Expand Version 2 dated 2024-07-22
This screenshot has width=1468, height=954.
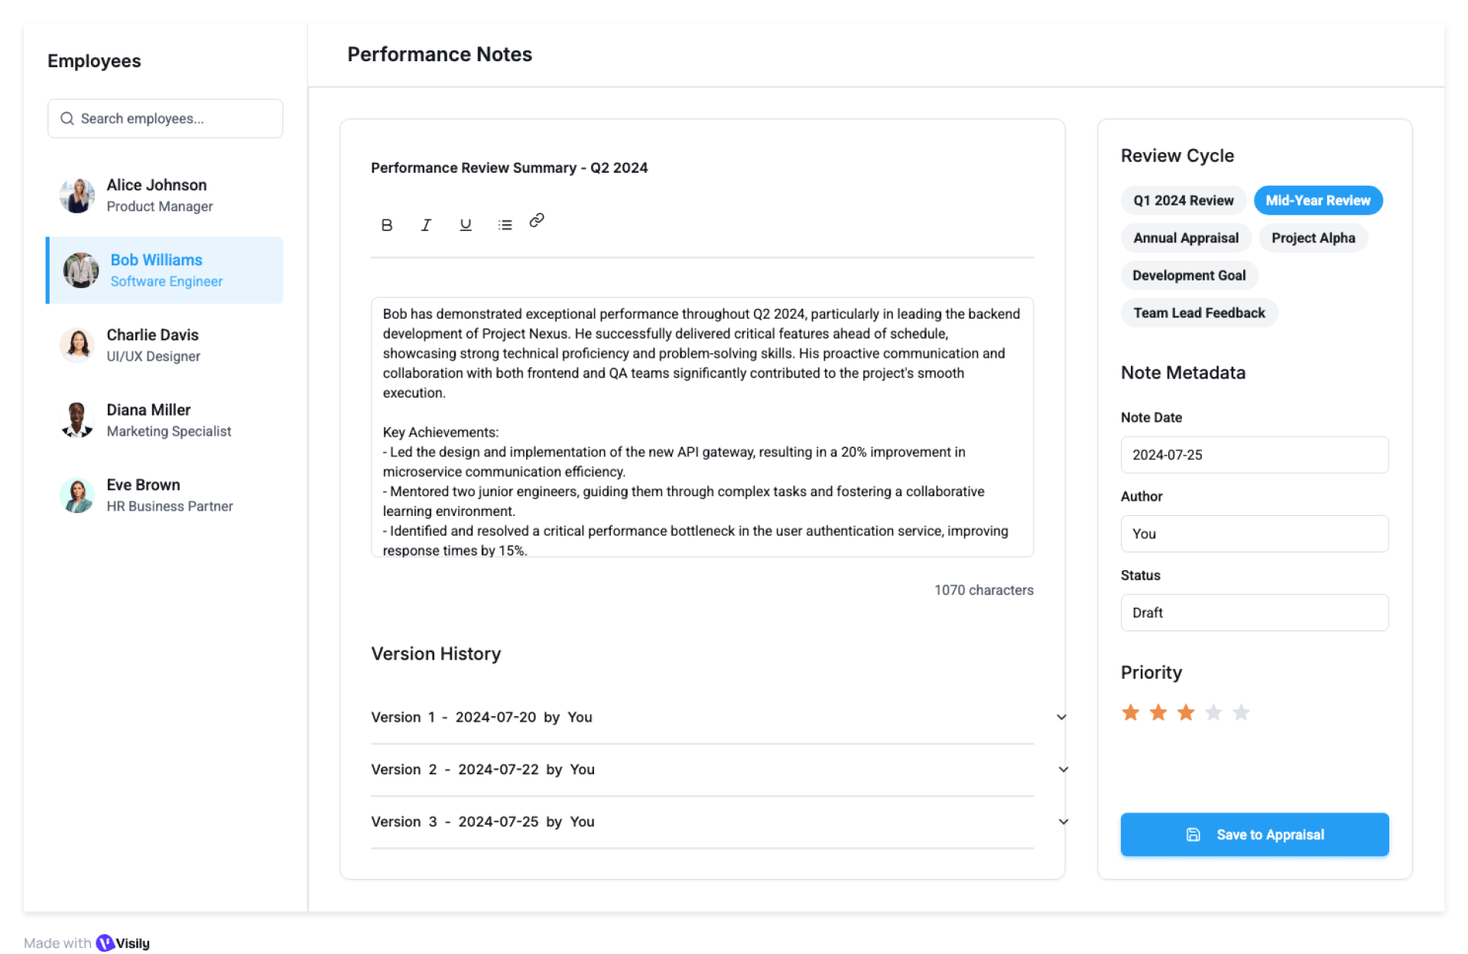coord(1063,769)
